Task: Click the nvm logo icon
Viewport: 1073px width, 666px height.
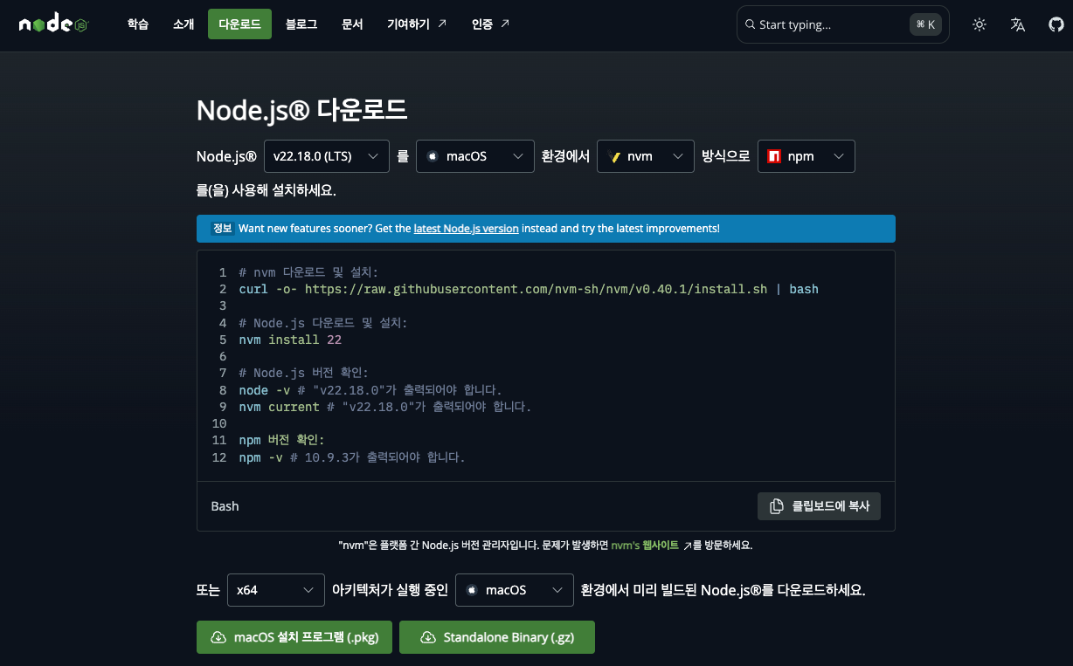Action: [x=614, y=156]
